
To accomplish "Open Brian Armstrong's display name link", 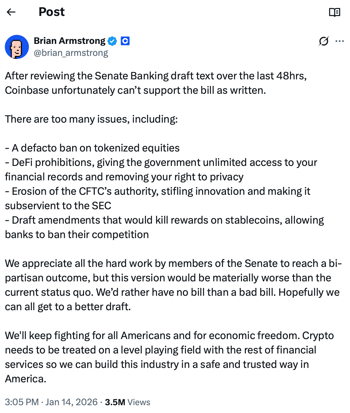I will (70, 41).
